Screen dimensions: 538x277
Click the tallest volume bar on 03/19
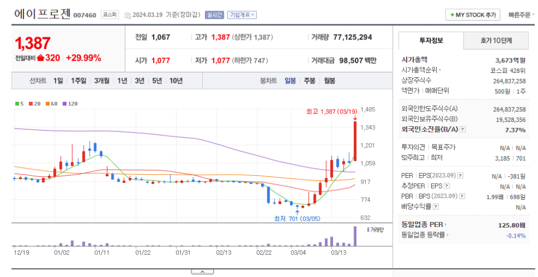point(355,236)
